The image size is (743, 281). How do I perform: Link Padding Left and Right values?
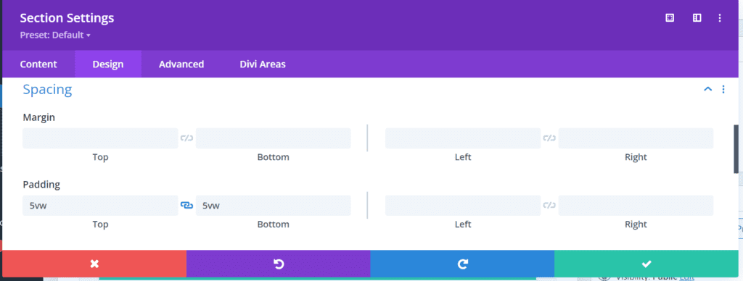549,205
